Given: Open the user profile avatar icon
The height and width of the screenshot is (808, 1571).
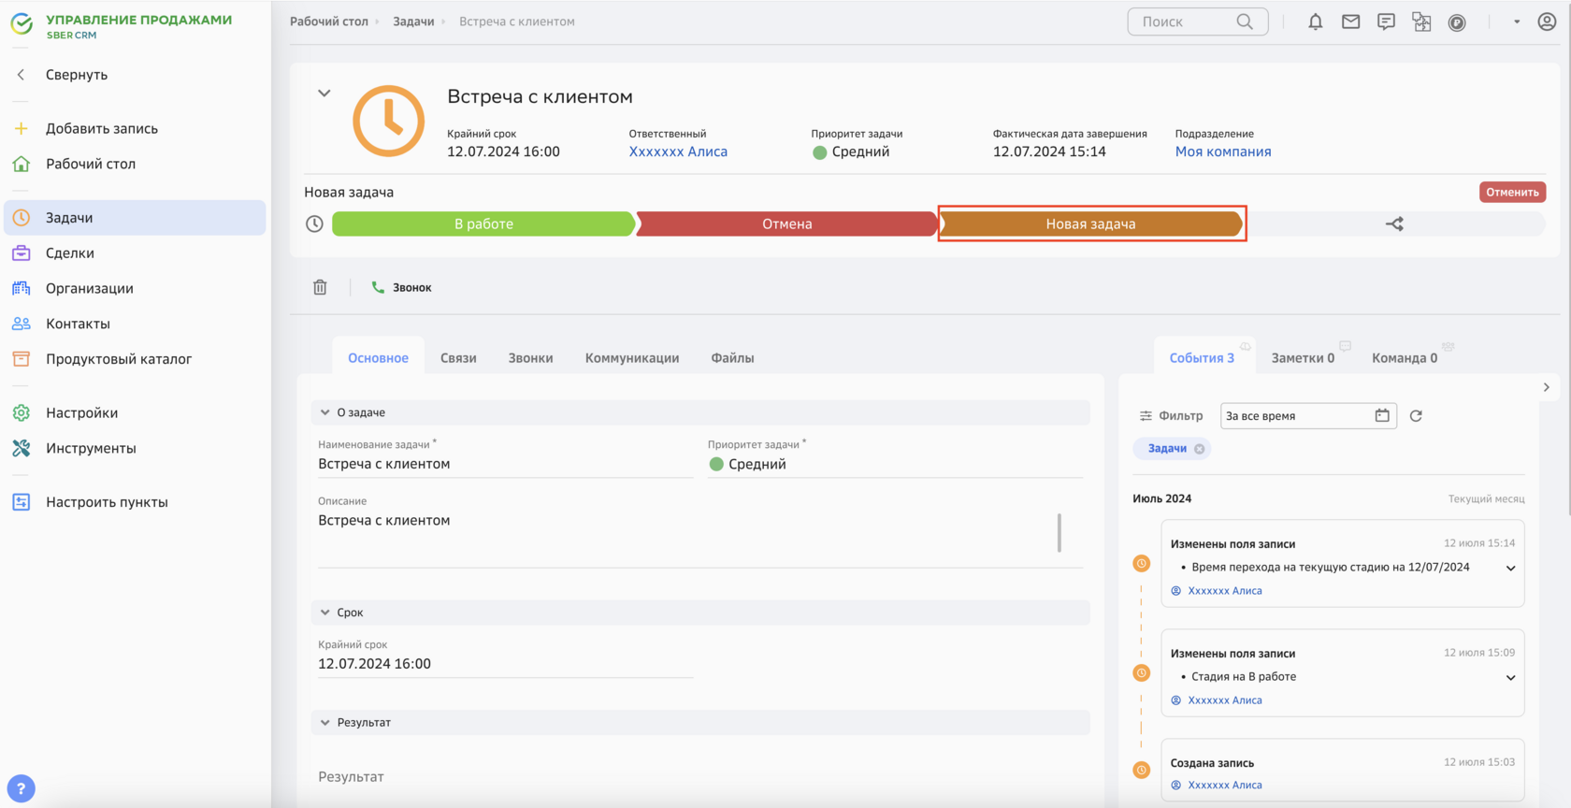Looking at the screenshot, I should tap(1547, 22).
